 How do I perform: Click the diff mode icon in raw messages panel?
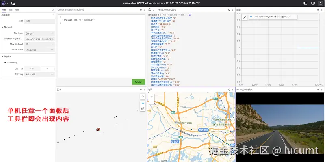[150, 9]
